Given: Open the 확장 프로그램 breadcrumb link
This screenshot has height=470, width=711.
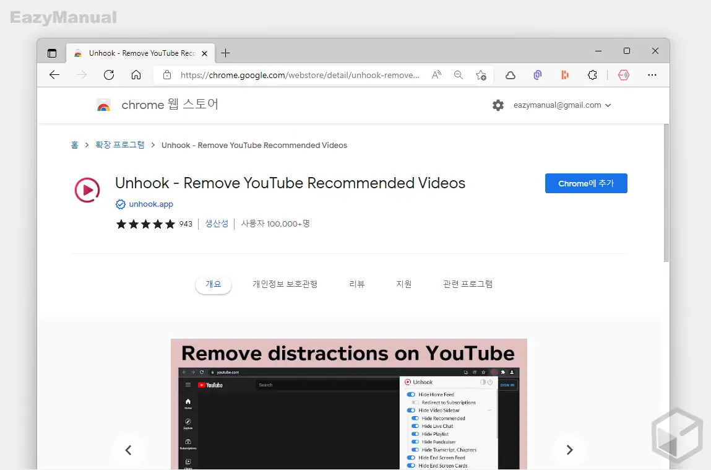Looking at the screenshot, I should (x=119, y=145).
